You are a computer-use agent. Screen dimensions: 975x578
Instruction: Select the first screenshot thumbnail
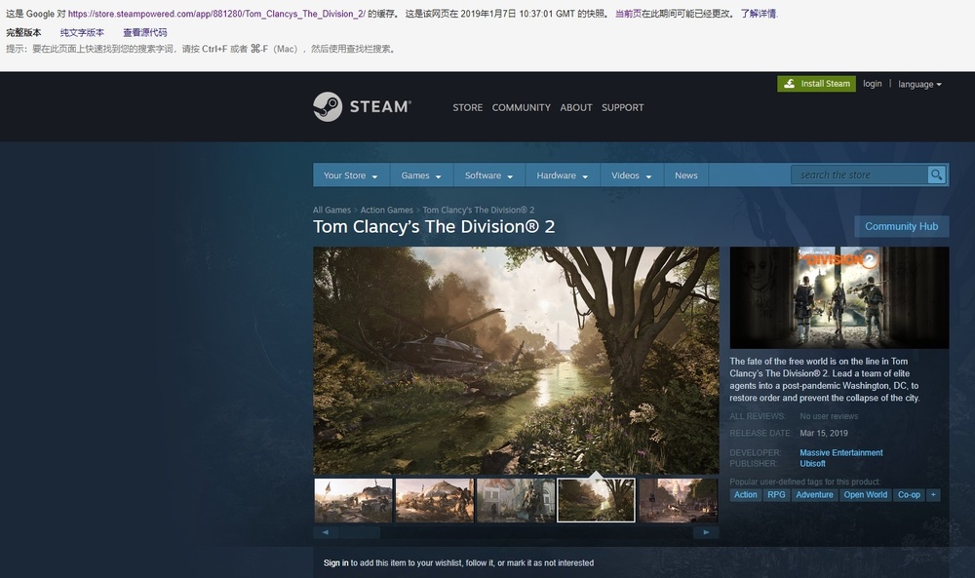coord(353,500)
